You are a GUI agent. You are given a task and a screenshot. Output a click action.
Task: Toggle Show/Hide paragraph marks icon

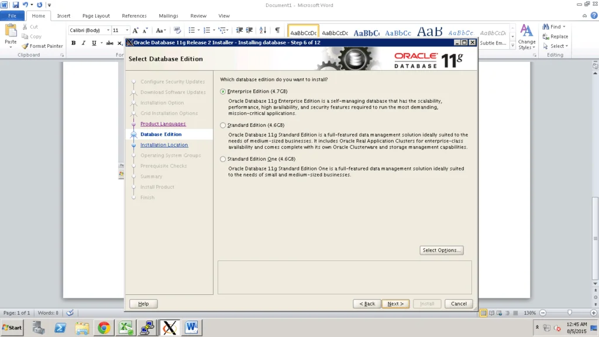pos(277,30)
